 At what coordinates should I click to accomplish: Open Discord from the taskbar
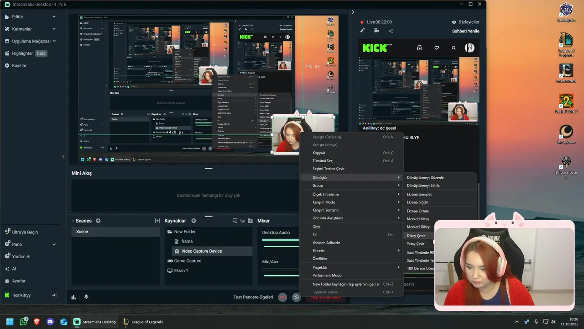pyautogui.click(x=50, y=322)
